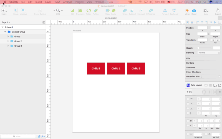Toggle percent button for W row

point(195,121)
